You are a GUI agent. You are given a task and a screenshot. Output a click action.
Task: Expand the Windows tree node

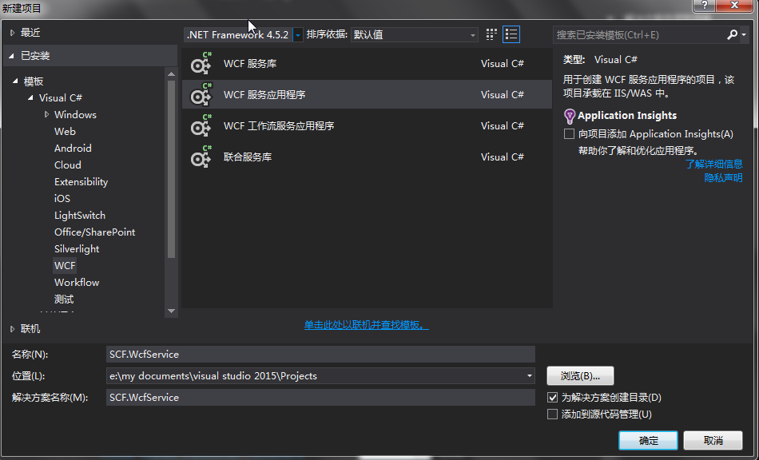47,115
